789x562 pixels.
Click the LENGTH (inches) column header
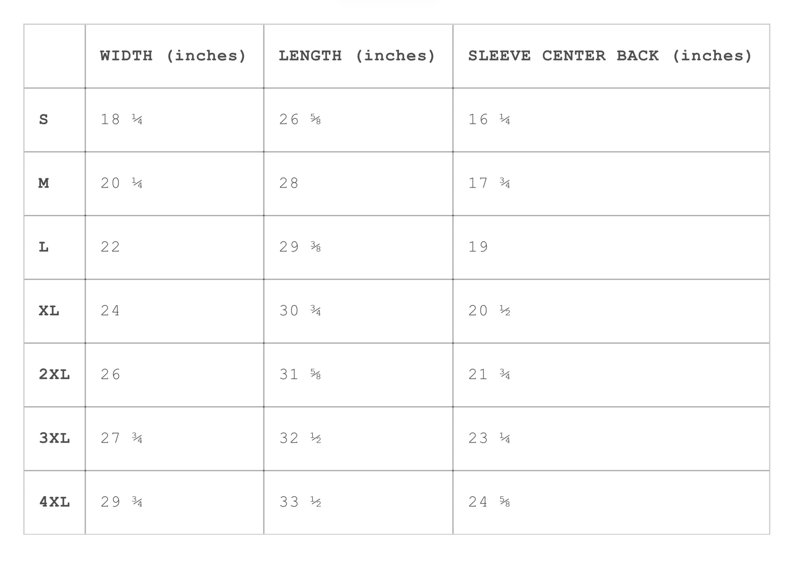click(357, 56)
